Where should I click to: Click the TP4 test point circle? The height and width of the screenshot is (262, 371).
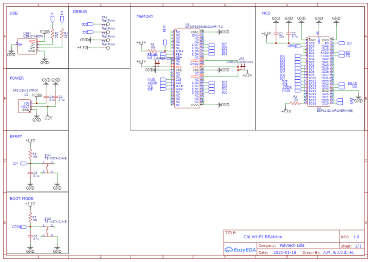[x=108, y=24]
